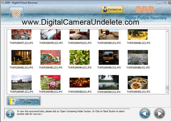Click file name THDR1080484_021.JPG
This screenshot has width=171, height=122.
(x=80, y=68)
